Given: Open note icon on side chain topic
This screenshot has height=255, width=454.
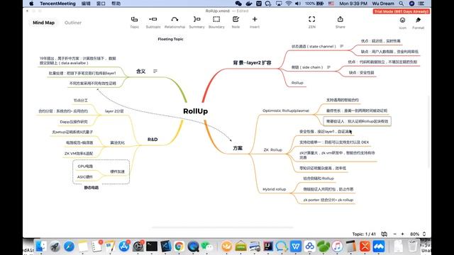Looking at the screenshot, I should [x=328, y=67].
